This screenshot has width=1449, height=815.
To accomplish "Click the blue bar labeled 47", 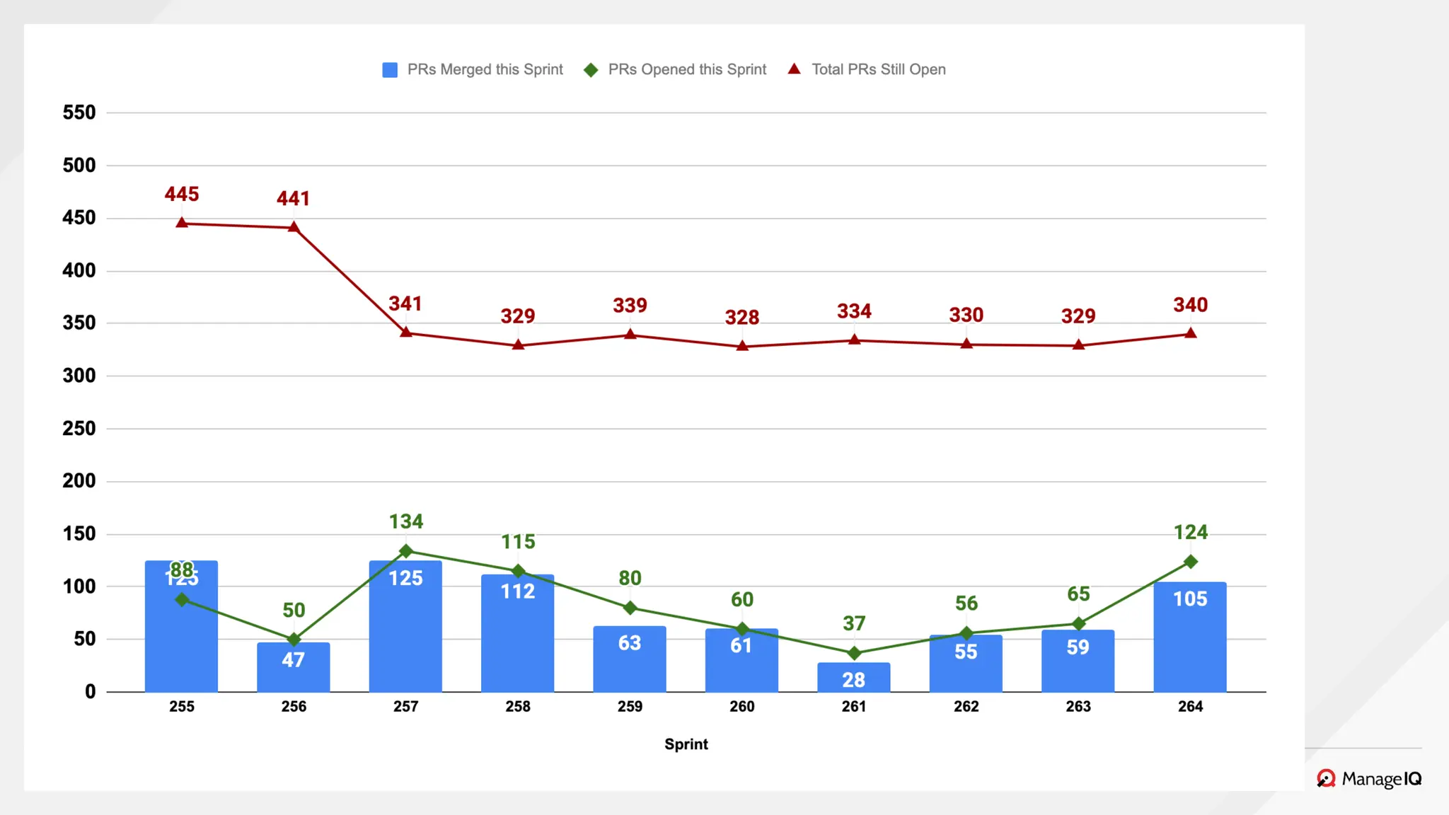I will click(x=293, y=669).
